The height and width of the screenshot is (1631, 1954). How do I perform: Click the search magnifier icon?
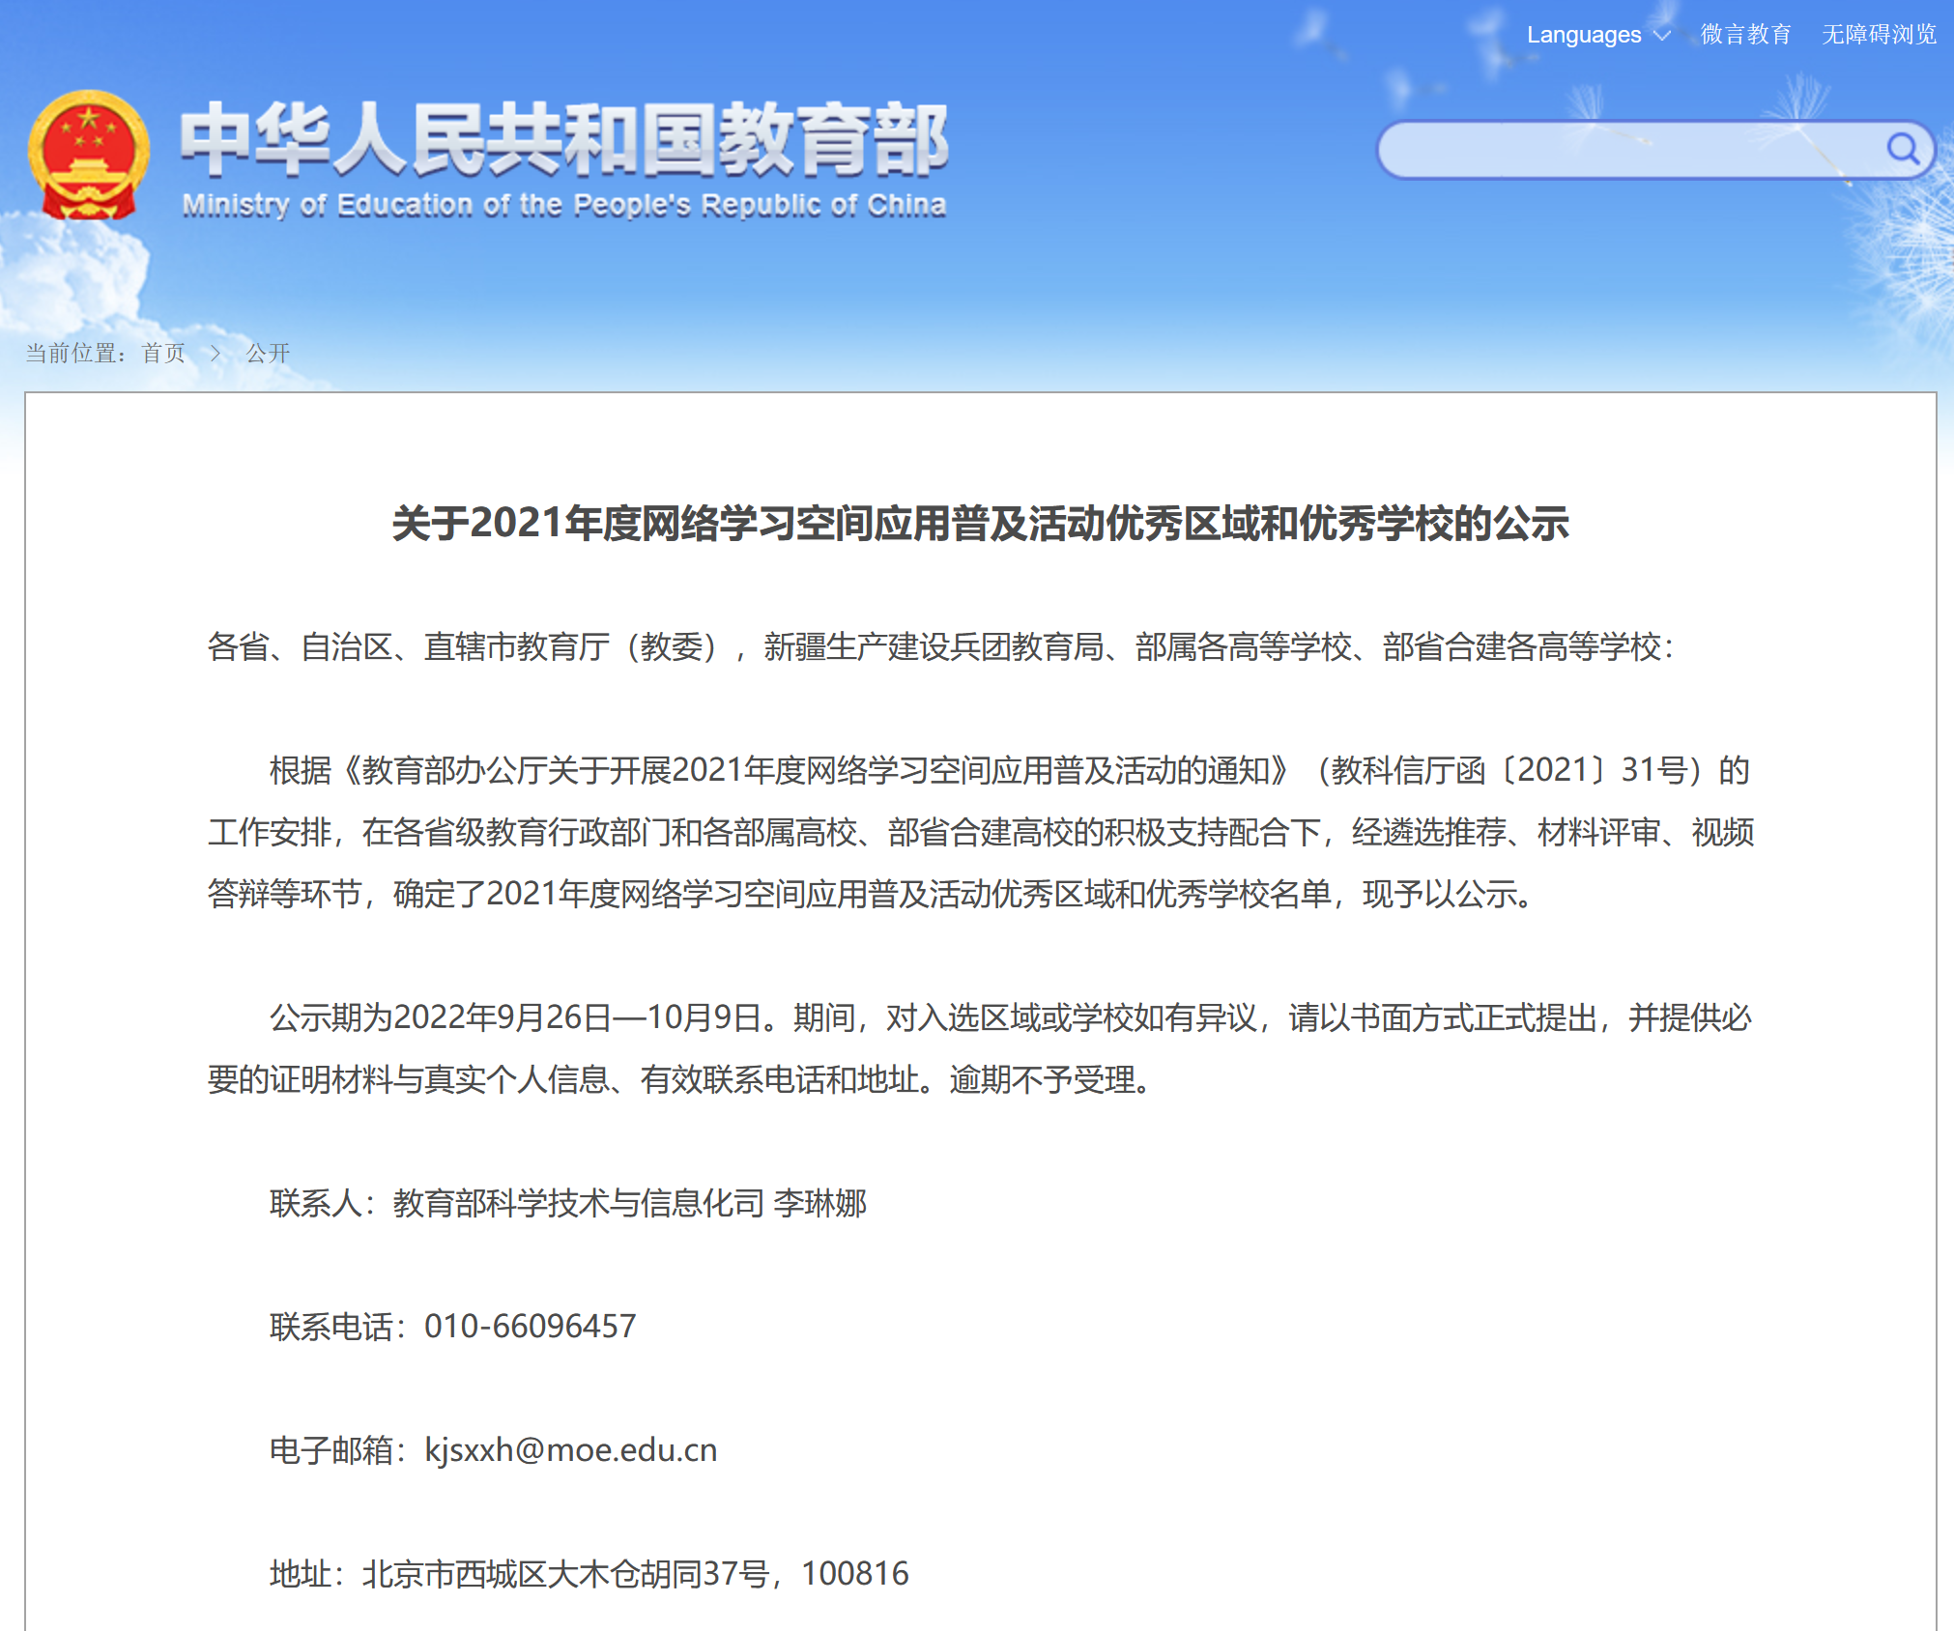click(x=1903, y=149)
